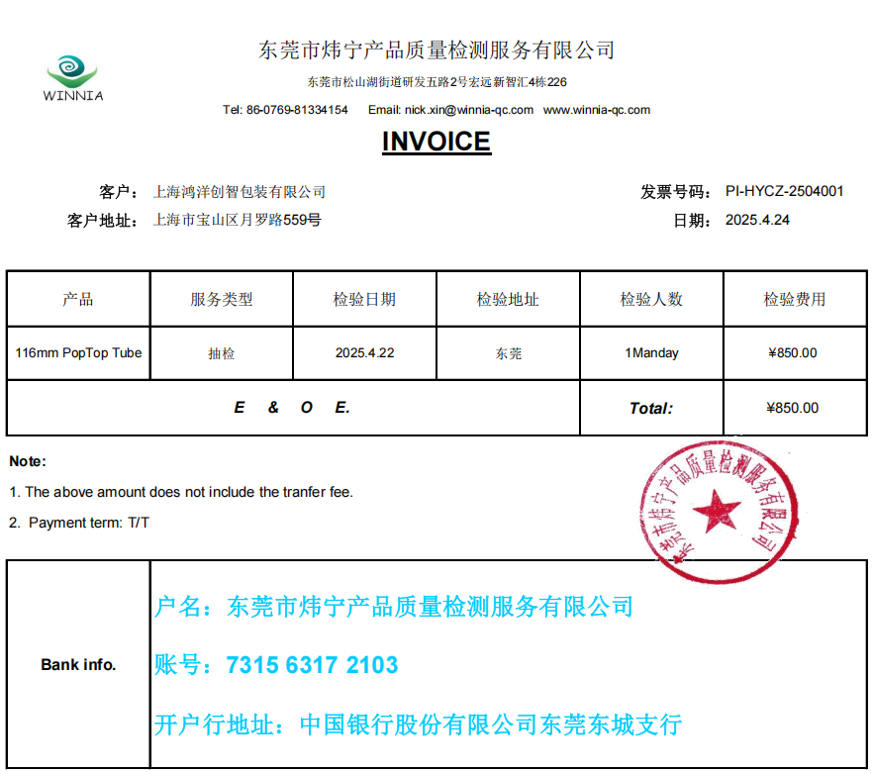873x774 pixels.
Task: Select the 户名 account name line
Action: pos(394,607)
